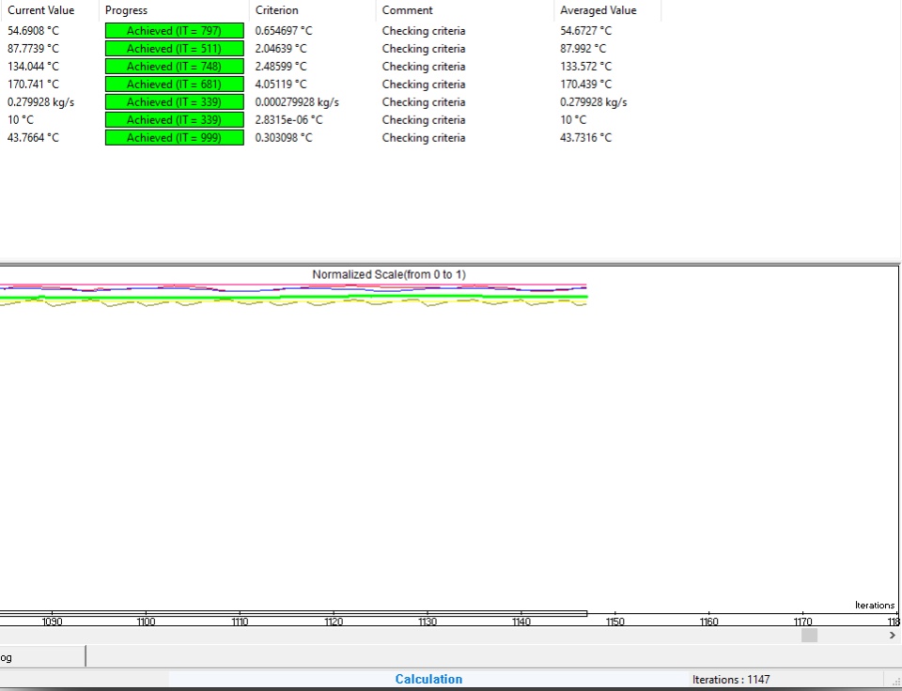
Task: Sort by the Criterion column header
Action: coord(312,10)
